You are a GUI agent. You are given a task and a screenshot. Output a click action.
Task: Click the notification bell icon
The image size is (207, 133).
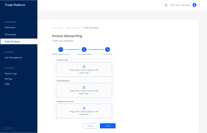(x=166, y=5)
